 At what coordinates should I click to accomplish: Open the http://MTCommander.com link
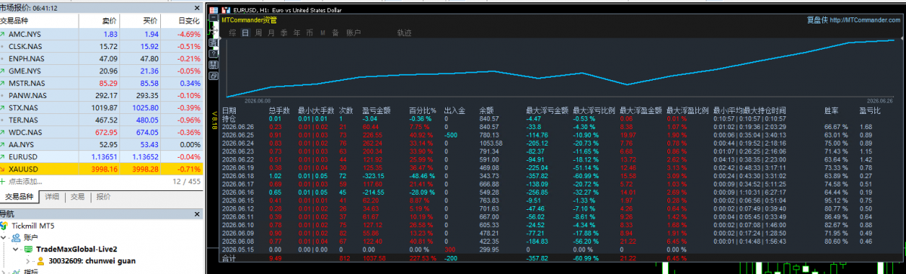coord(865,20)
